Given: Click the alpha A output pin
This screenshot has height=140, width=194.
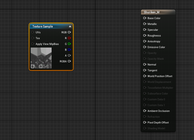Looking at the screenshot, I should click(x=69, y=56).
